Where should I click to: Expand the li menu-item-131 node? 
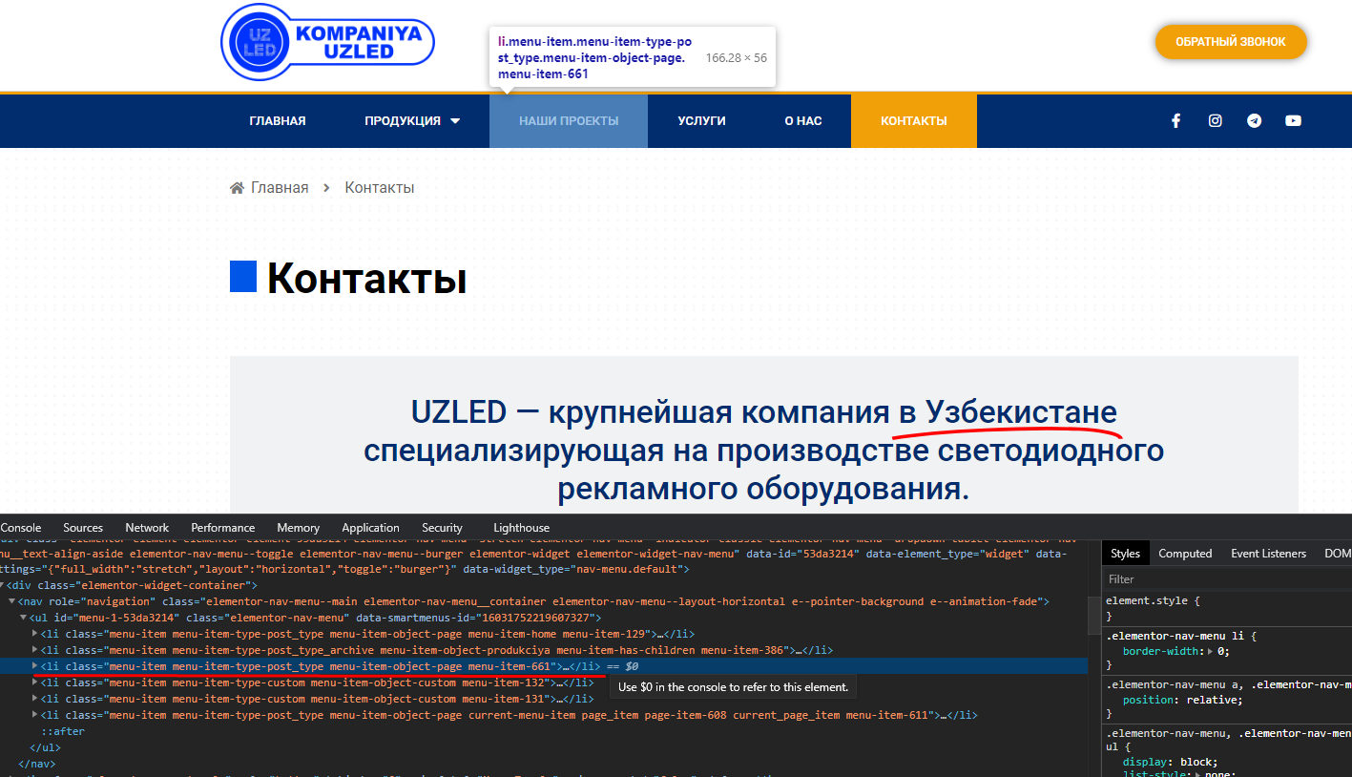[x=35, y=699]
